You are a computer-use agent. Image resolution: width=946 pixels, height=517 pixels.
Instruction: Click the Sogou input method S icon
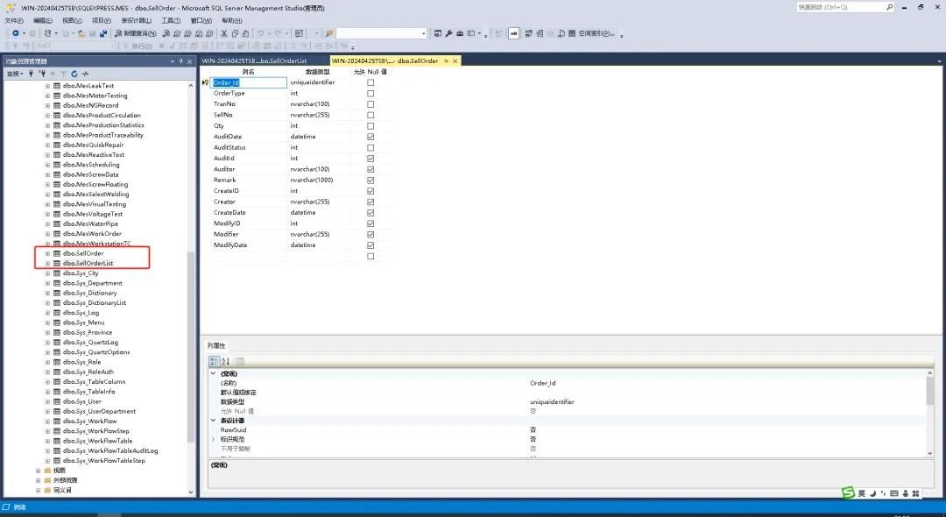[x=848, y=492]
